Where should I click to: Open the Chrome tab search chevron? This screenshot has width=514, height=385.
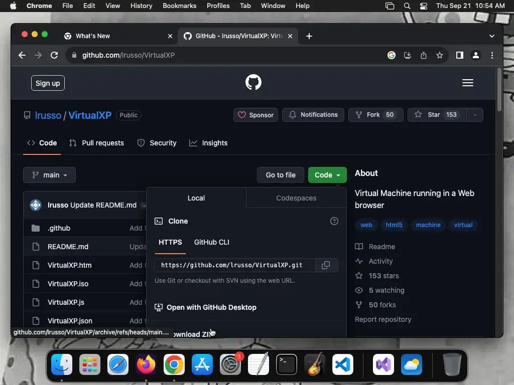click(492, 36)
